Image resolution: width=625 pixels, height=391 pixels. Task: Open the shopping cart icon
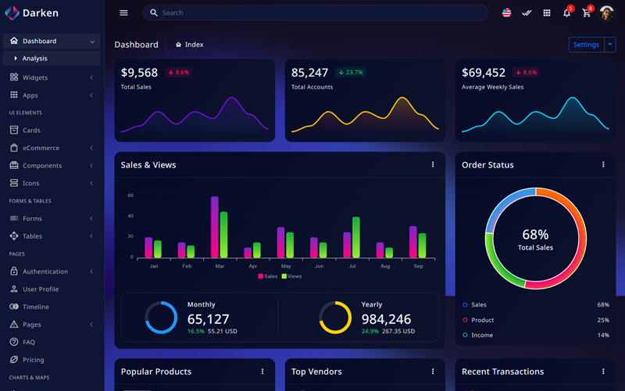(x=587, y=13)
